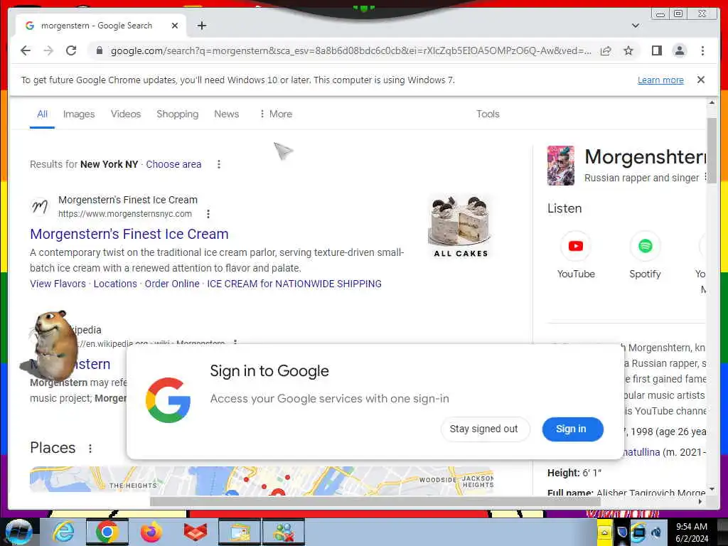
Task: Open Chrome's three-dot menu
Action: point(702,50)
